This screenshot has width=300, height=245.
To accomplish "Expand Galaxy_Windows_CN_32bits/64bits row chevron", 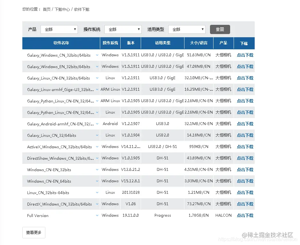I will [x=97, y=55].
